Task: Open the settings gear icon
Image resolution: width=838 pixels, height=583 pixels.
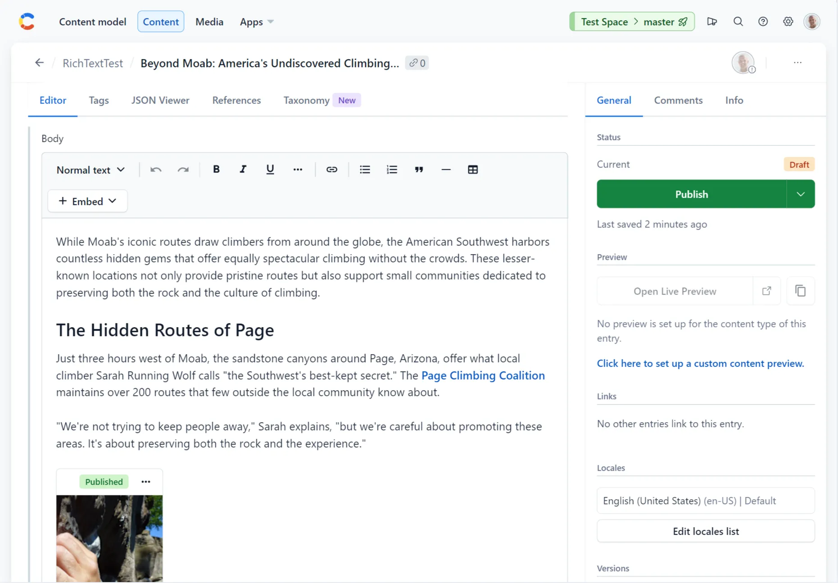Action: click(x=788, y=22)
